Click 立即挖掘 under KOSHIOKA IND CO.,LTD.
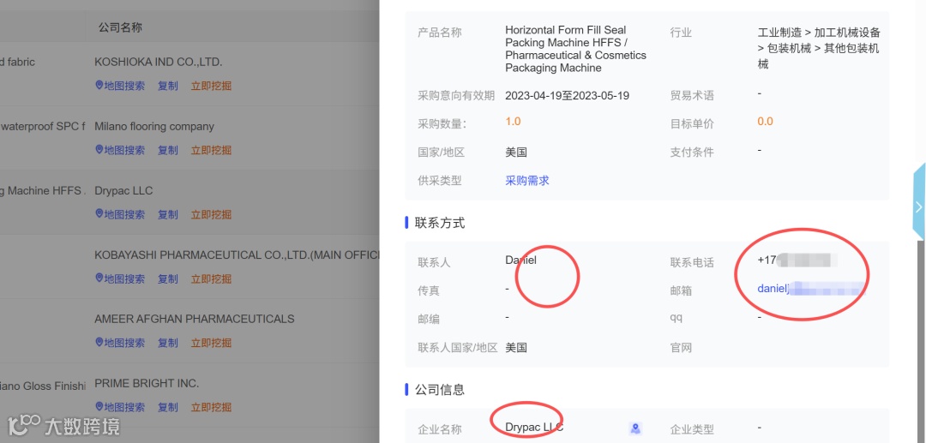The height and width of the screenshot is (443, 926). (x=211, y=86)
